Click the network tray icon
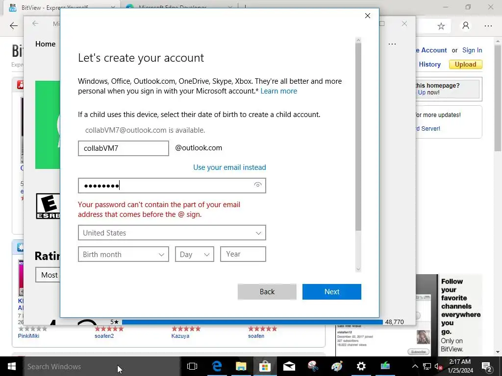The height and width of the screenshot is (376, 502). coord(427,366)
